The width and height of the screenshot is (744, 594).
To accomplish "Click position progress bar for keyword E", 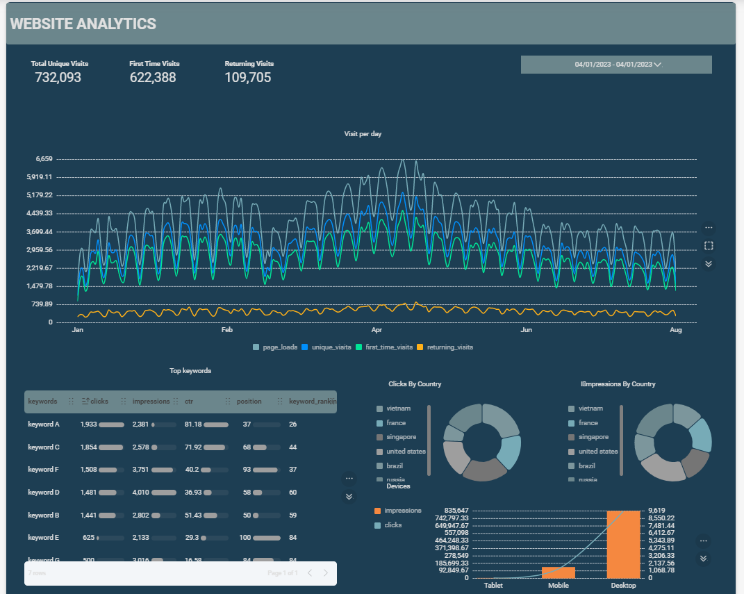I will [x=267, y=538].
